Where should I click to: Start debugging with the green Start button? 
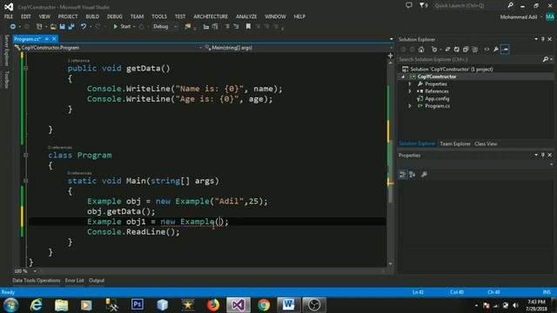tap(122, 27)
